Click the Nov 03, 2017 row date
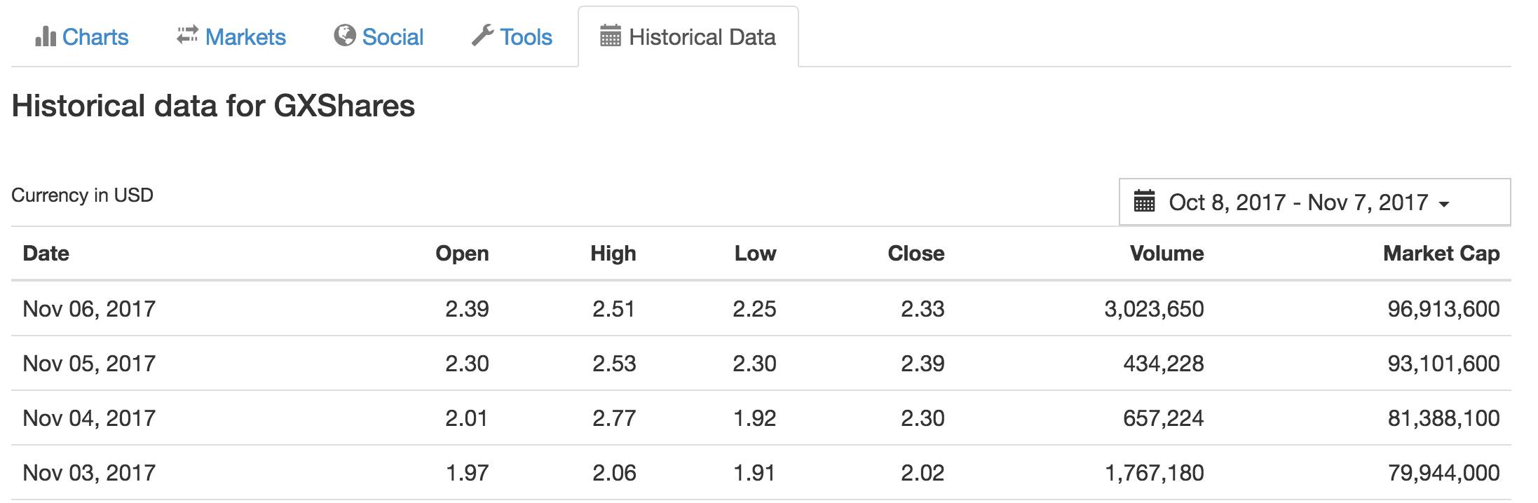 tap(89, 473)
